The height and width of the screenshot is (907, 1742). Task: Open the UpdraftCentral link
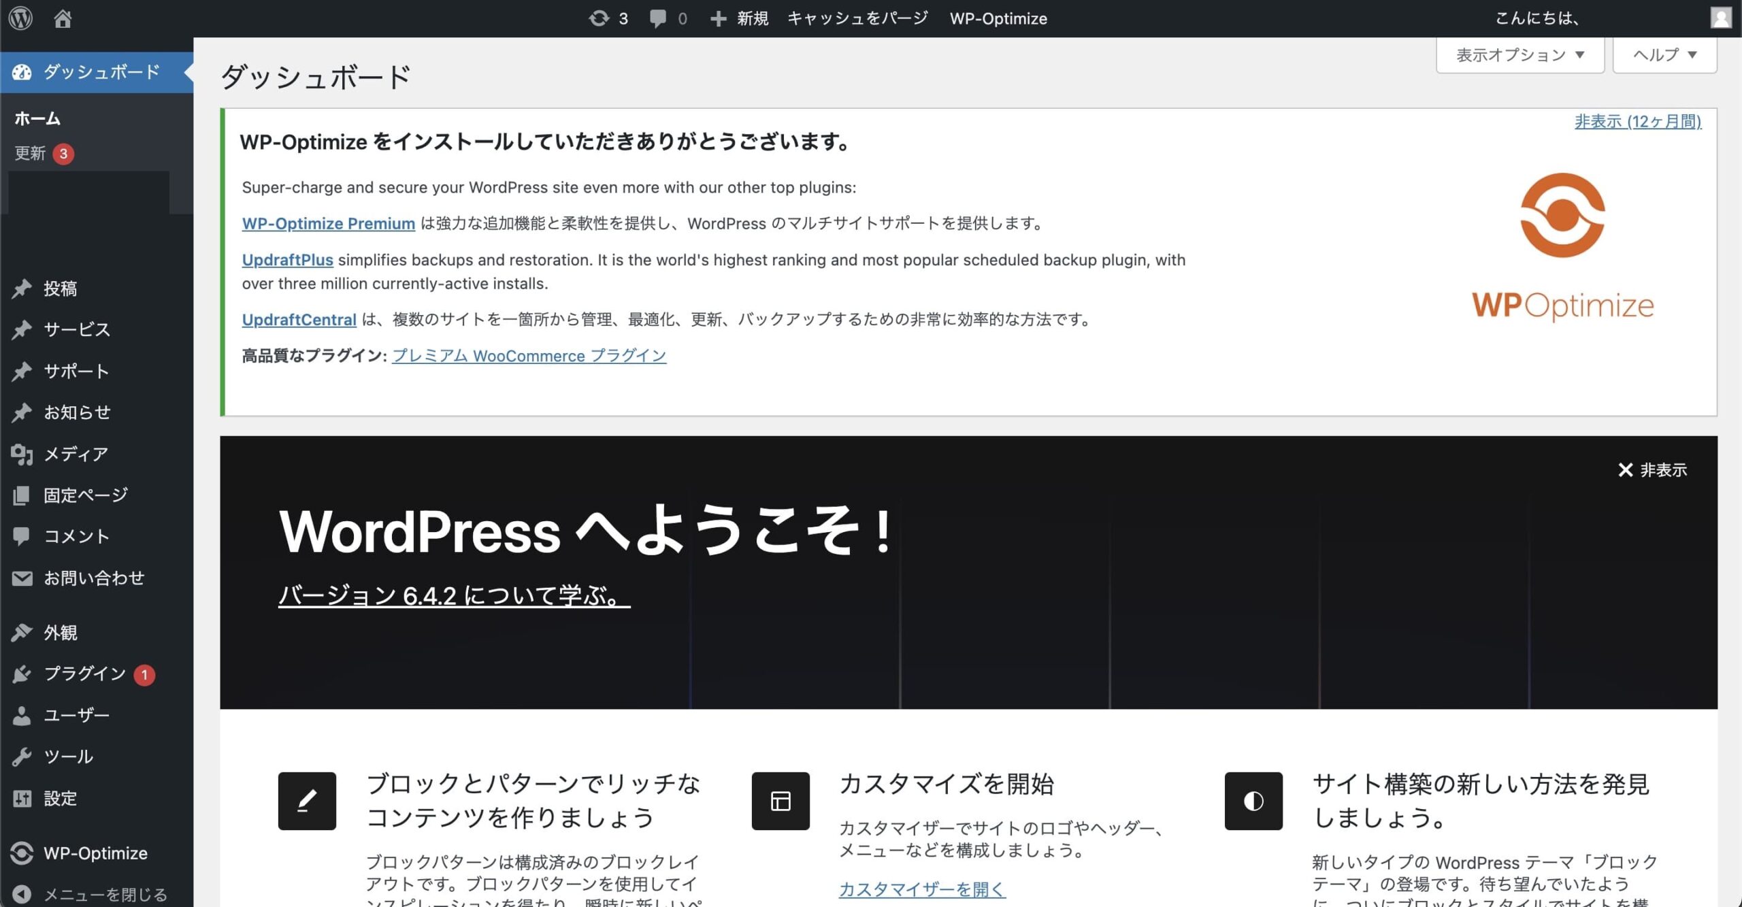click(299, 320)
